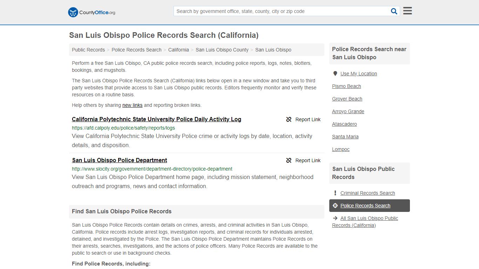
Task: Open the California breadcrumb link
Action: (x=178, y=50)
